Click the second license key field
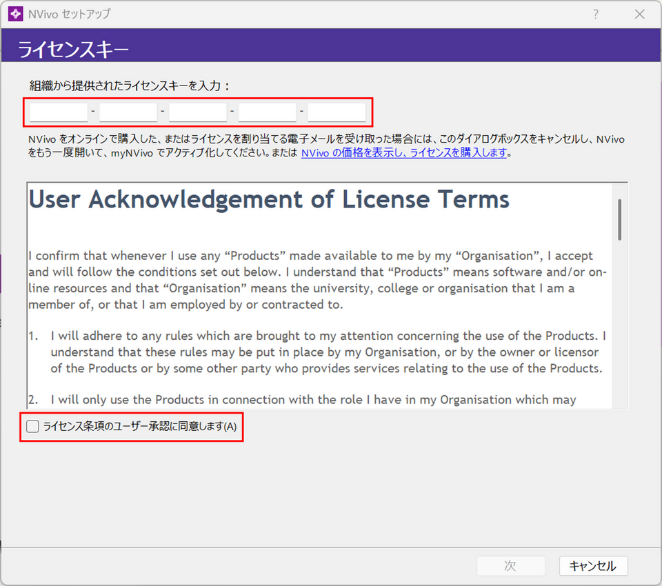The width and height of the screenshot is (662, 586). tap(128, 112)
